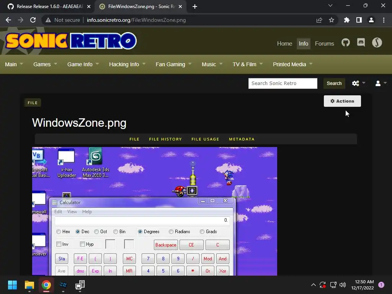Click the taskbar icon next to Chrome

tap(63, 285)
